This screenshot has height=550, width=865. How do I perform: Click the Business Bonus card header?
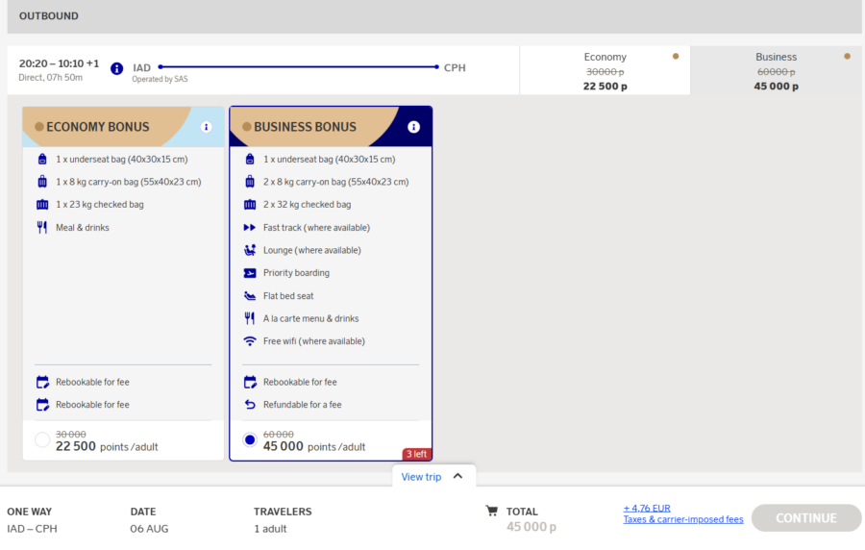331,127
